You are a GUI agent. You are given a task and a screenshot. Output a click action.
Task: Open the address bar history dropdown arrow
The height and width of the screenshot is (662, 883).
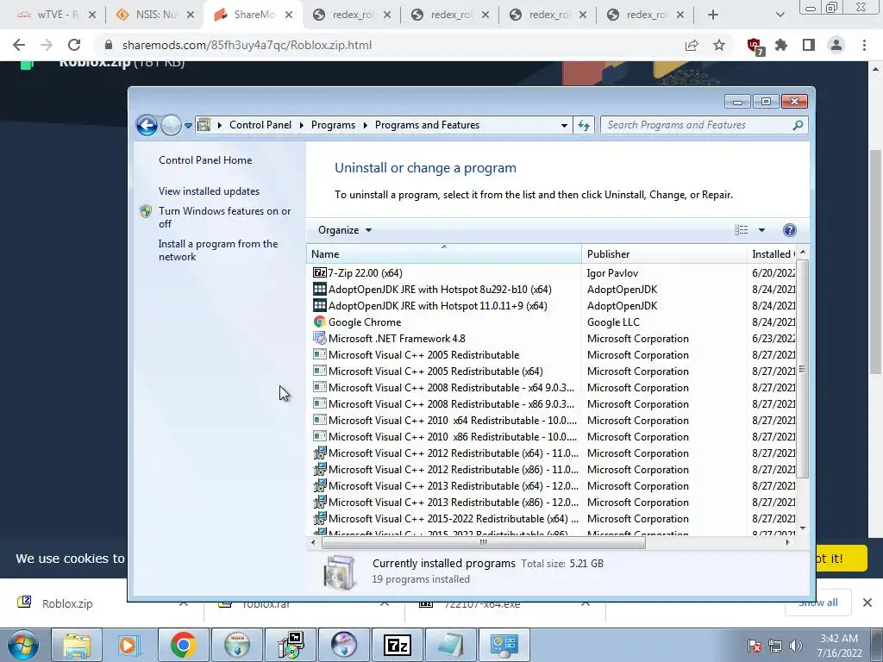tap(564, 126)
